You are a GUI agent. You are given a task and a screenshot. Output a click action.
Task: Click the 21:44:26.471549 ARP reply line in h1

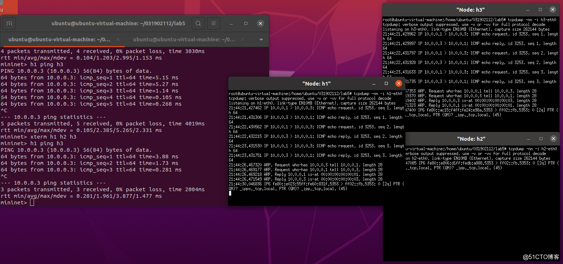click(306, 179)
